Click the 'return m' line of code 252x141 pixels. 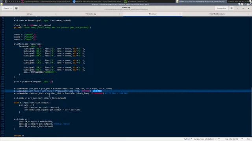[19, 136]
